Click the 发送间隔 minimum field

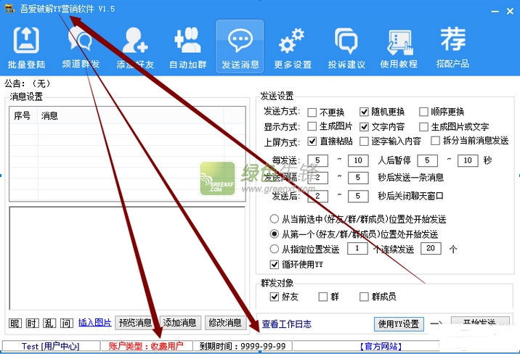pyautogui.click(x=317, y=178)
